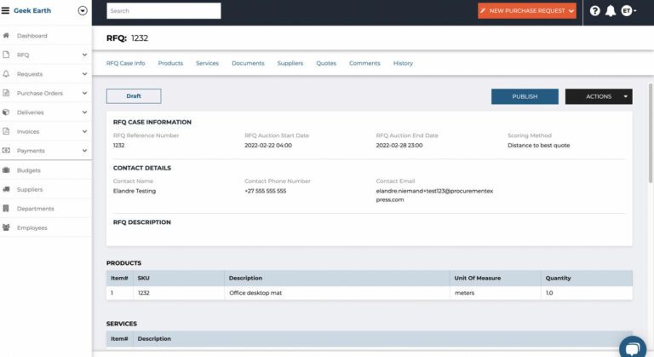Open the ET user avatar menu
This screenshot has width=654, height=357.
coord(628,11)
